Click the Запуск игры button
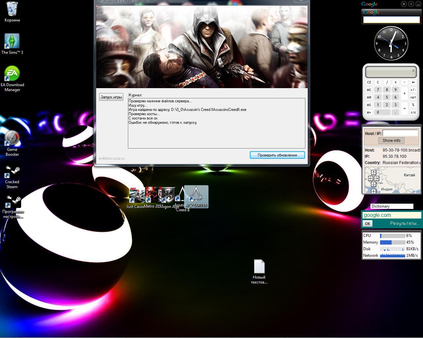This screenshot has height=338, width=423. [x=111, y=97]
